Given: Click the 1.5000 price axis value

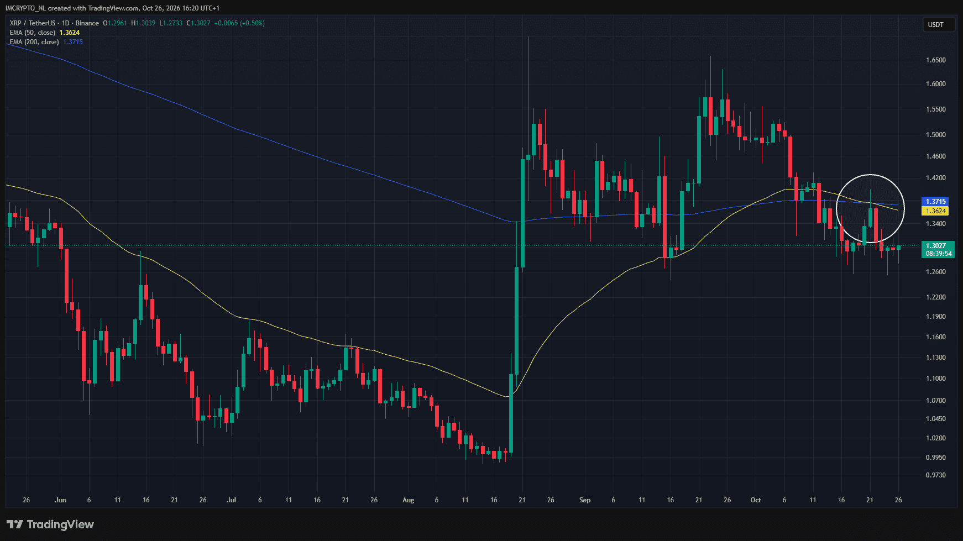Looking at the screenshot, I should click(936, 135).
